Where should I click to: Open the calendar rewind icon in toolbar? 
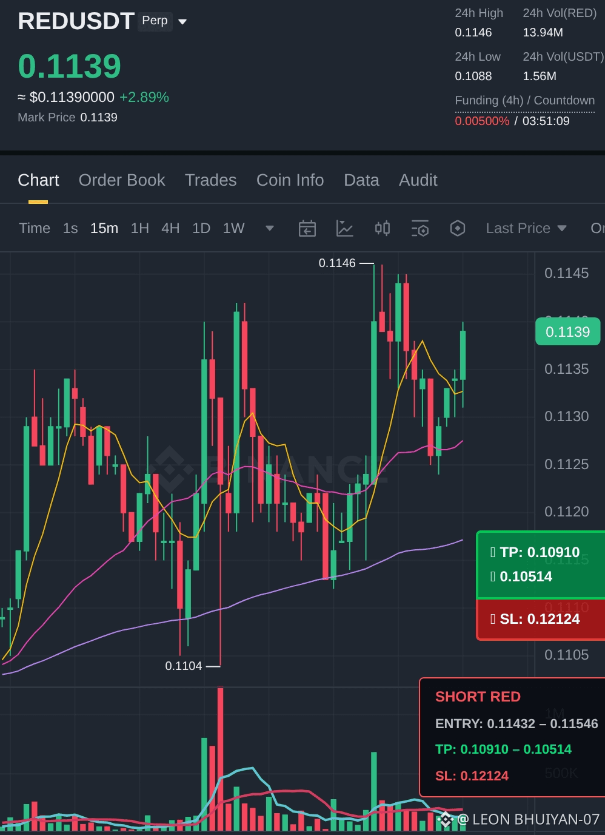click(x=307, y=229)
